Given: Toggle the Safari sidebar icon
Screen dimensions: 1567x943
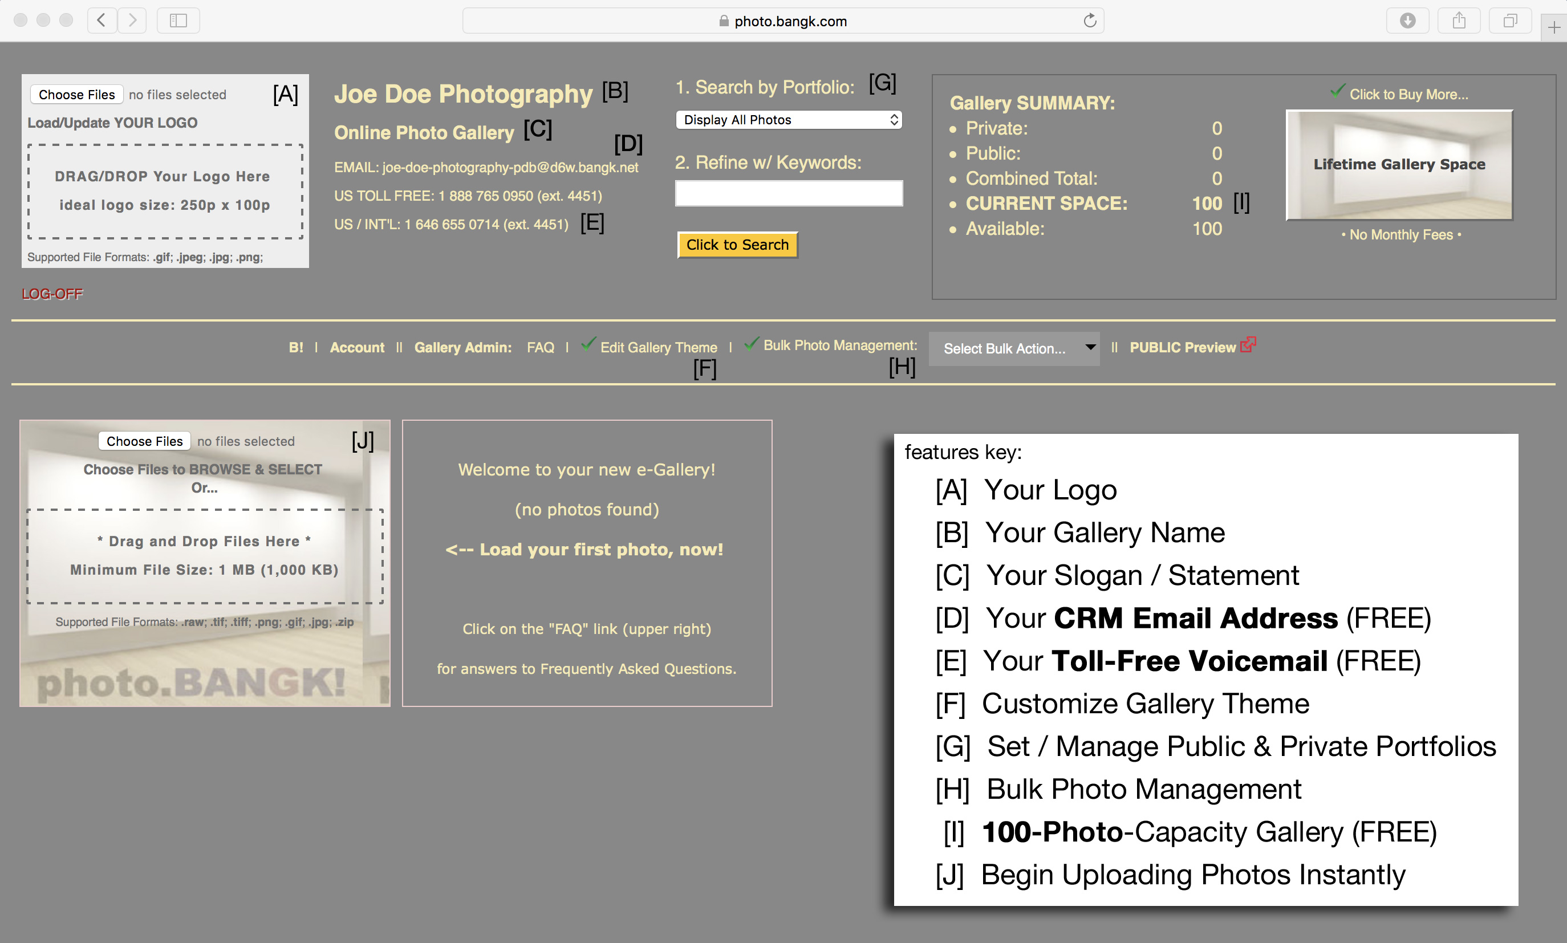Looking at the screenshot, I should click(178, 21).
